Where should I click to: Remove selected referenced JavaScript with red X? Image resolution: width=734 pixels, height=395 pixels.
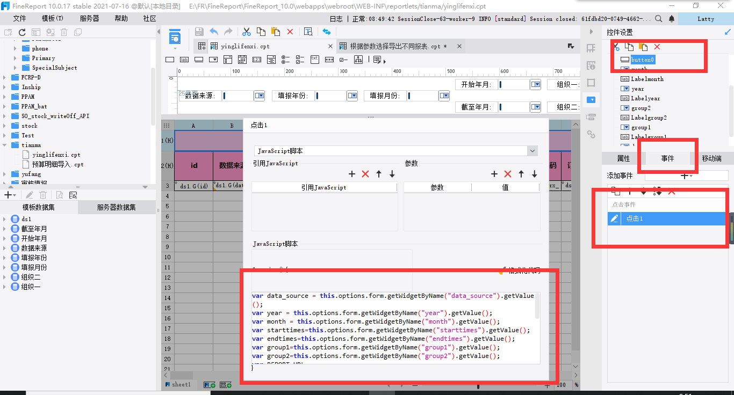pos(365,174)
